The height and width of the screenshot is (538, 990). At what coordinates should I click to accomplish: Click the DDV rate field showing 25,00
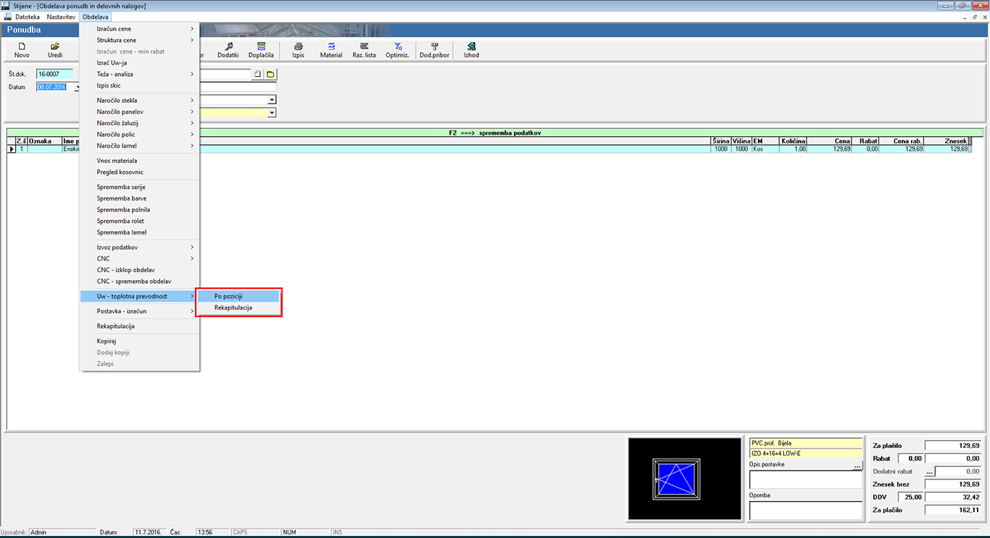point(909,497)
